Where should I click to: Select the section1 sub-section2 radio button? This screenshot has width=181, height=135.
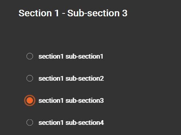tap(30, 78)
